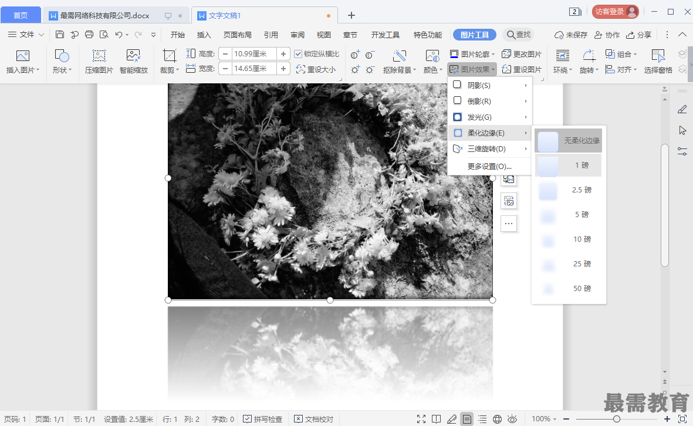Choose the 2.5 磅 soft edge preset

tap(569, 190)
